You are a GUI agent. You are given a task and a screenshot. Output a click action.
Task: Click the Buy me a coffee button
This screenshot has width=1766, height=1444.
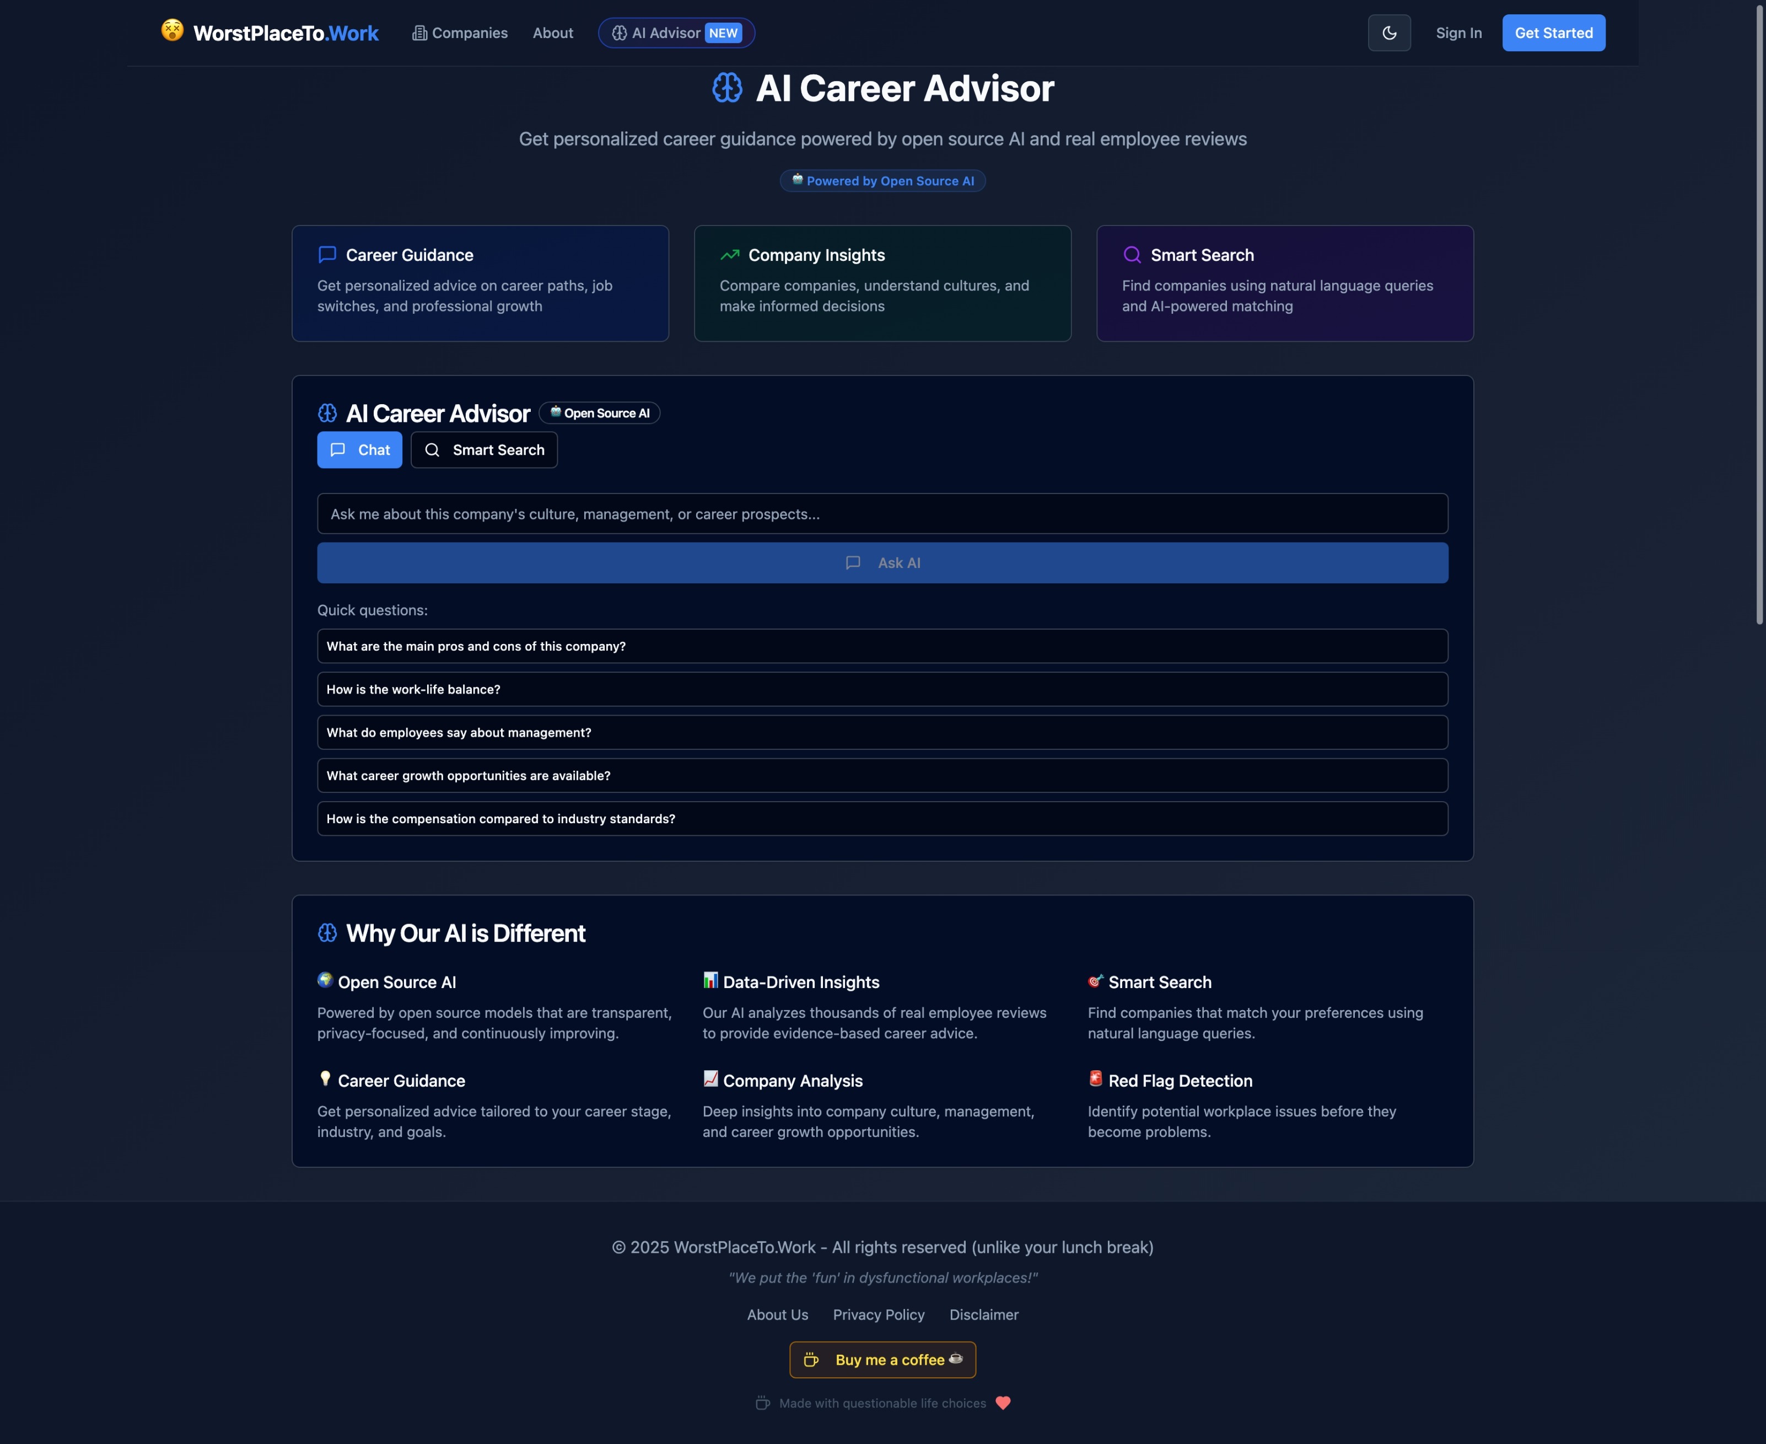(x=882, y=1360)
